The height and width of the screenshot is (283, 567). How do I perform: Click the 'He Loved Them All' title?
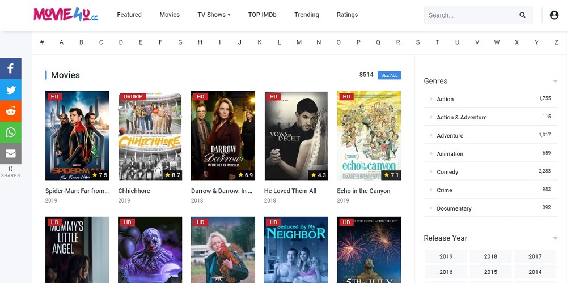point(290,191)
